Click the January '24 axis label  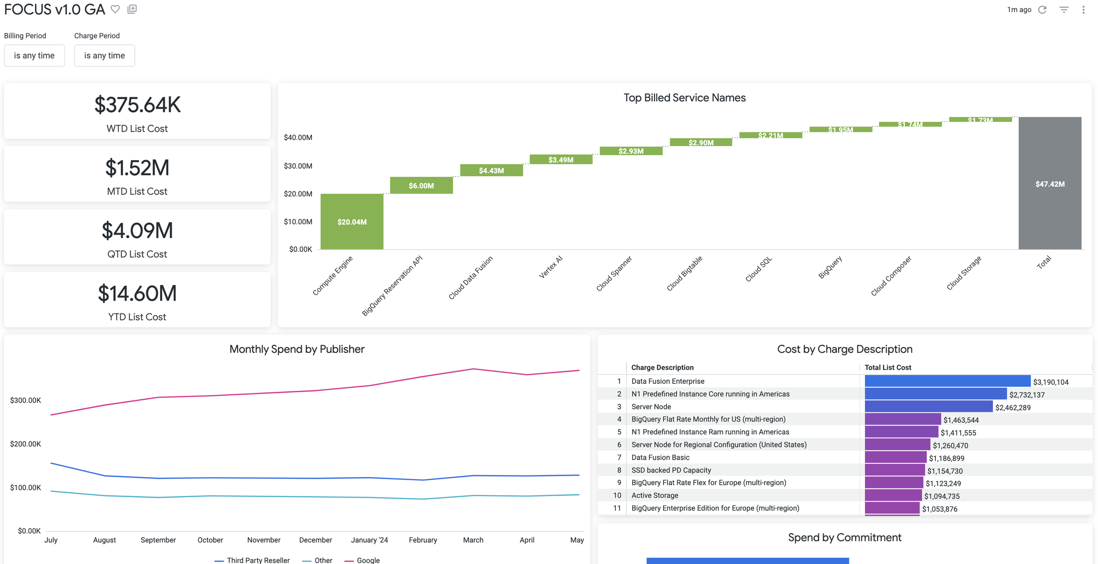369,540
